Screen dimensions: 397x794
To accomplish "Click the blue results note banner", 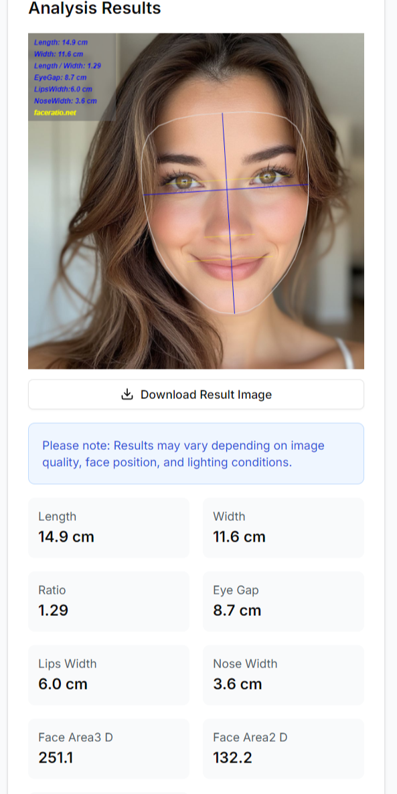I will [x=195, y=453].
